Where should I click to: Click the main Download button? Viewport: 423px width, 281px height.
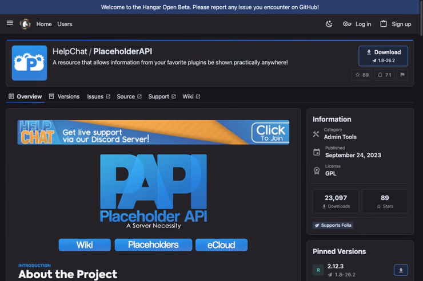coord(383,56)
